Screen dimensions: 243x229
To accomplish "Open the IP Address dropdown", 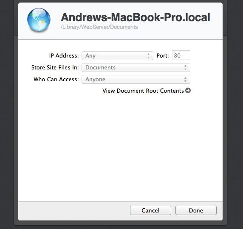I will 117,55.
